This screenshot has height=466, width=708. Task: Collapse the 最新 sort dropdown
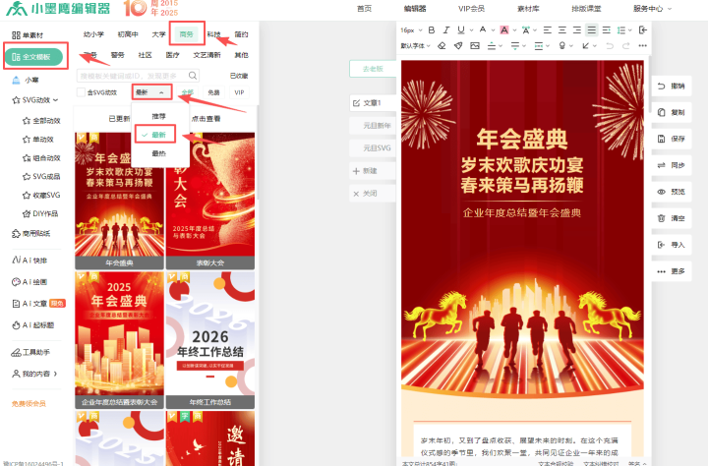pyautogui.click(x=151, y=92)
